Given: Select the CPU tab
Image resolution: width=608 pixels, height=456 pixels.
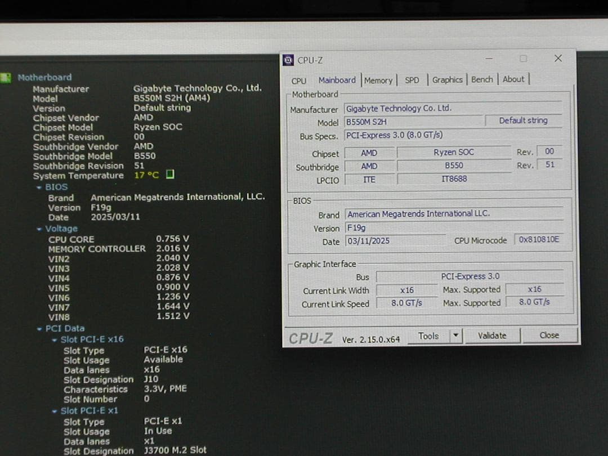Looking at the screenshot, I should (x=298, y=81).
